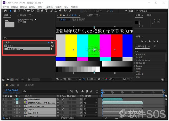Open the 效果(T) menu
The width and height of the screenshot is (169, 121).
point(41,7)
